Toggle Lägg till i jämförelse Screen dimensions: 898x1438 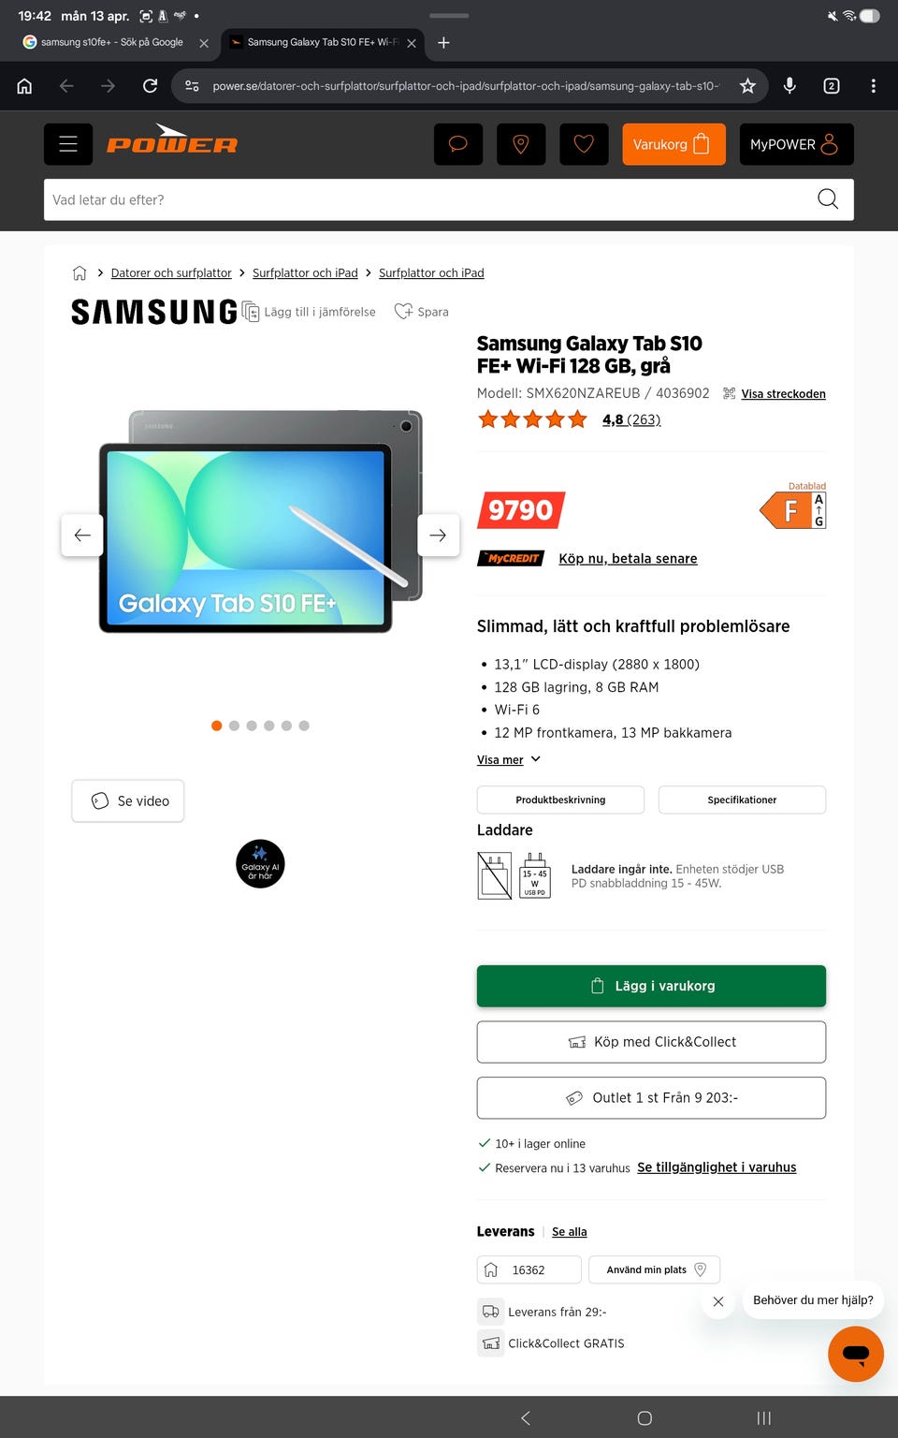(310, 312)
